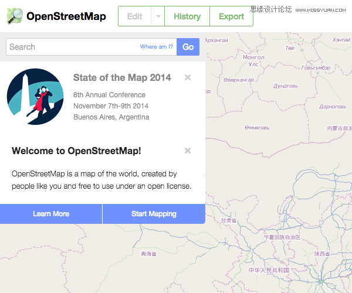352x293 pixels.
Task: Click the Дорноговь map label
Action: pyautogui.click(x=333, y=107)
